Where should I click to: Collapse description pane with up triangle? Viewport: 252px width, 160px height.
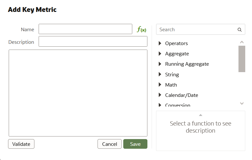201,115
